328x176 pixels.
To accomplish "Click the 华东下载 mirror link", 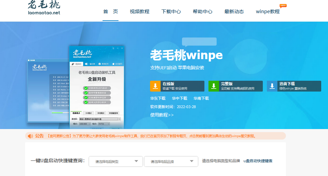I will pyautogui.click(x=158, y=98).
